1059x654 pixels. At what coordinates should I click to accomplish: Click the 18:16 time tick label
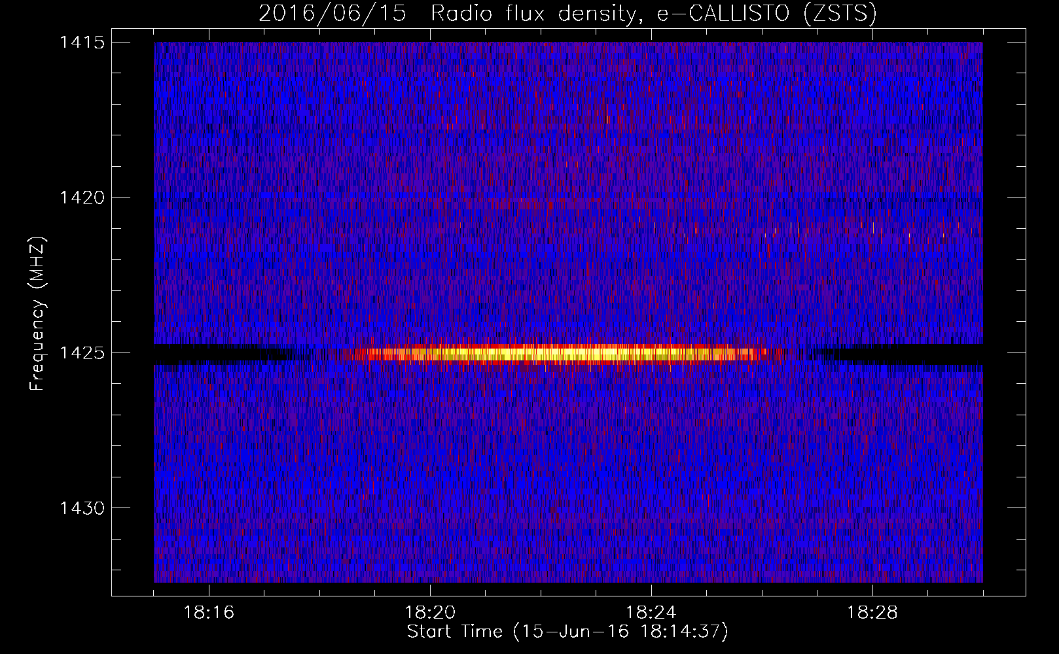[209, 613]
